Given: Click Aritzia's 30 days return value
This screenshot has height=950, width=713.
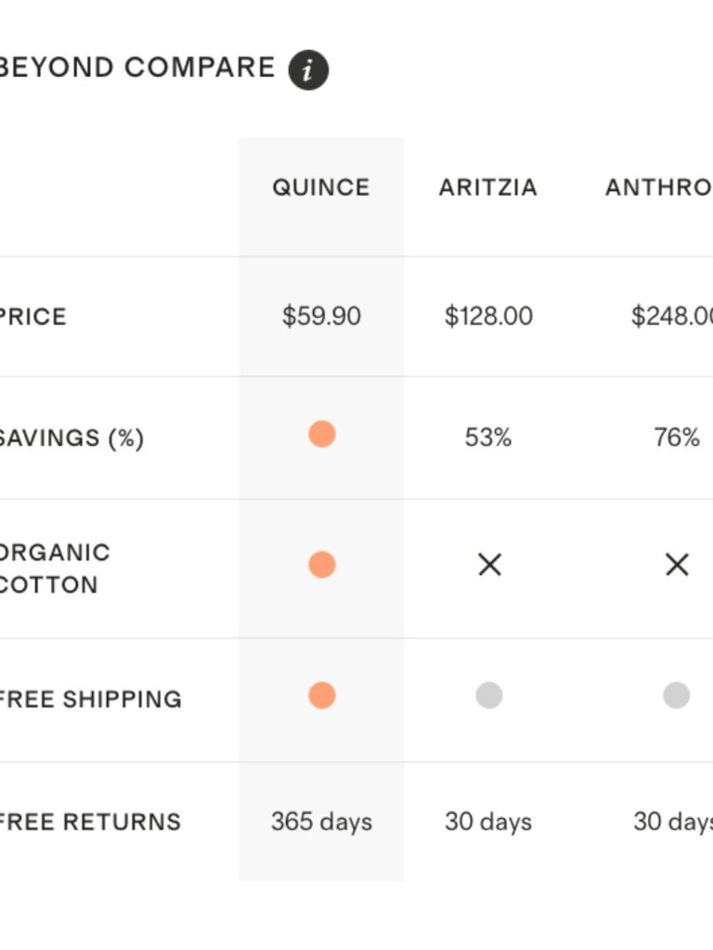Looking at the screenshot, I should [x=488, y=822].
